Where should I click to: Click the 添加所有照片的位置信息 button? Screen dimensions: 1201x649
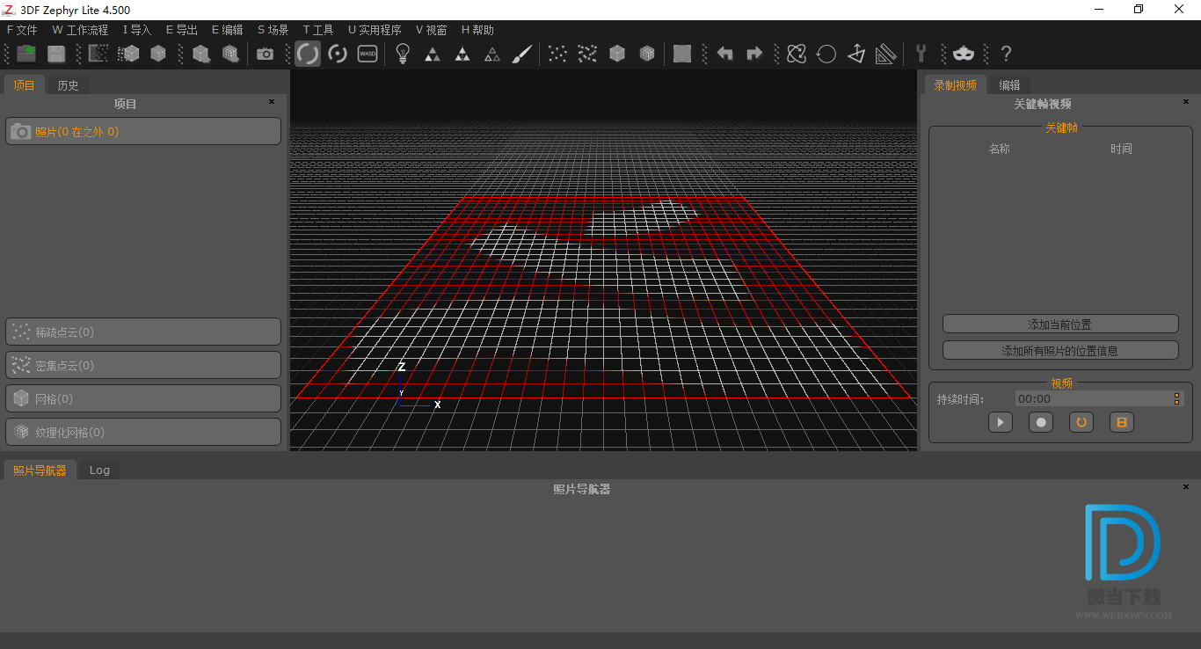(1060, 351)
